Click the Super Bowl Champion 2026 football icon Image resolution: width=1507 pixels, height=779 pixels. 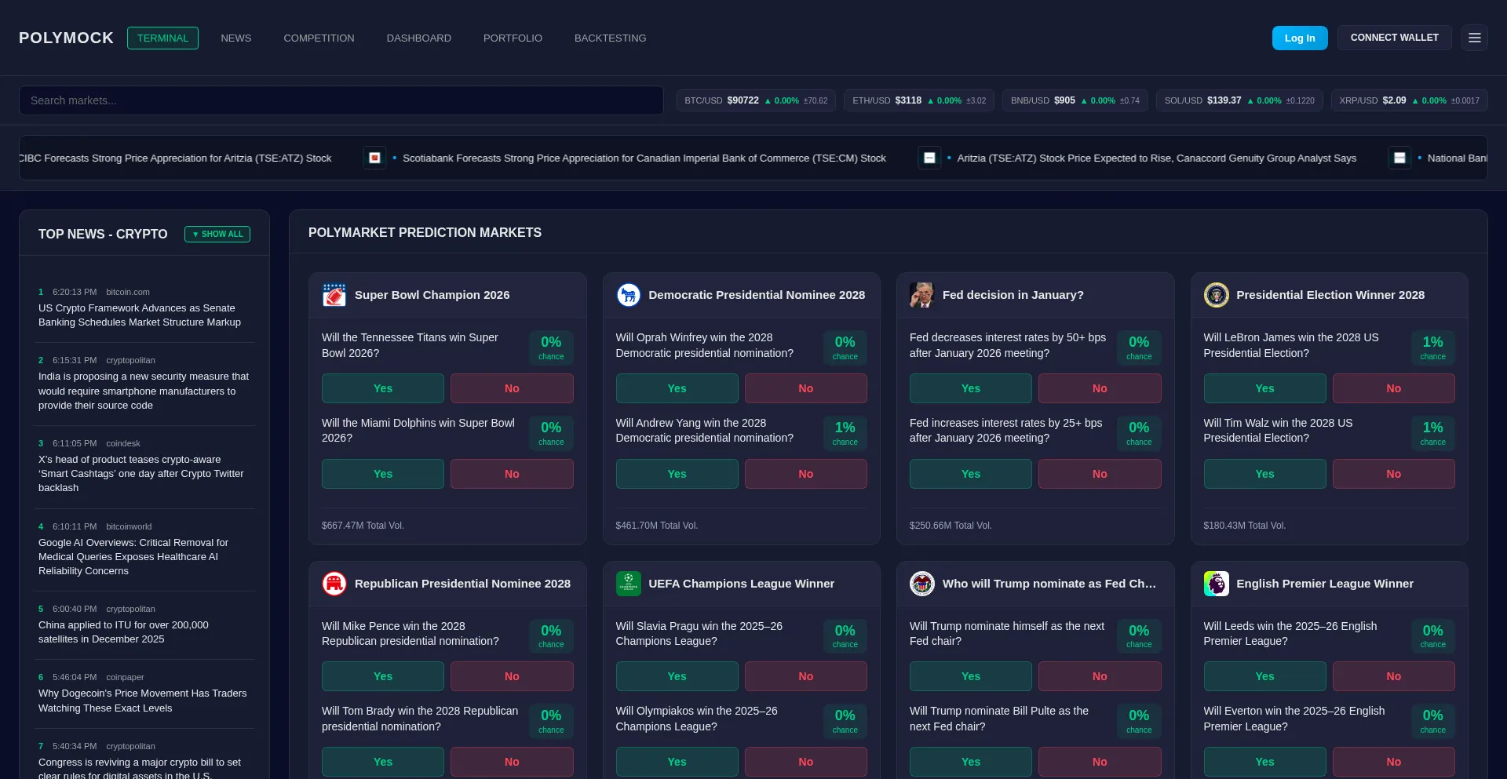pos(334,295)
